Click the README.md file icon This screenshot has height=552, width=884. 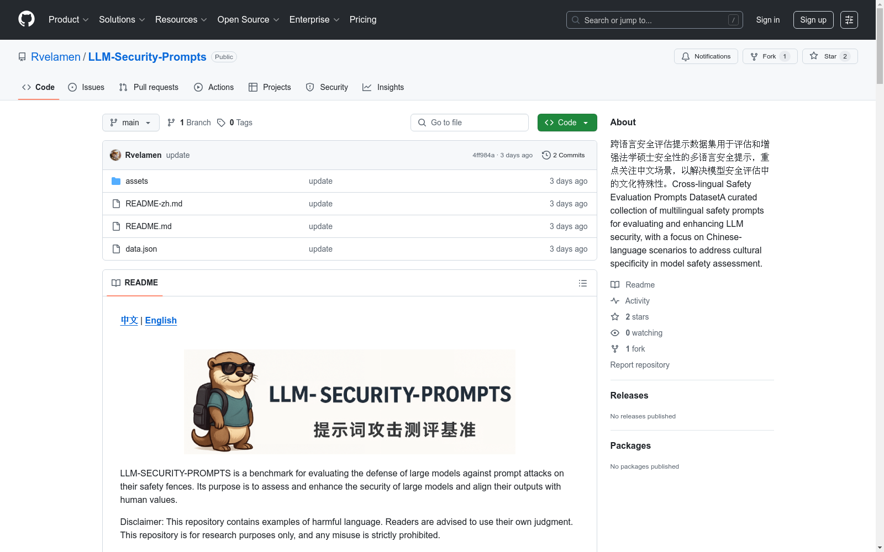(x=116, y=226)
